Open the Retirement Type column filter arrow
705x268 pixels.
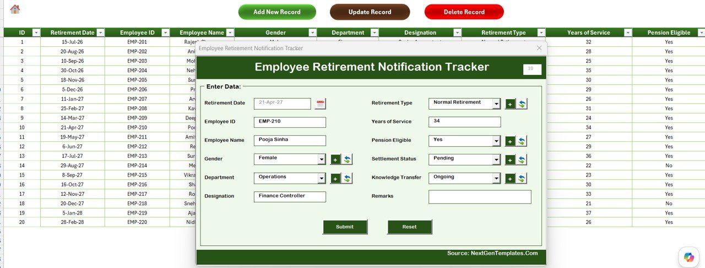pyautogui.click(x=541, y=33)
